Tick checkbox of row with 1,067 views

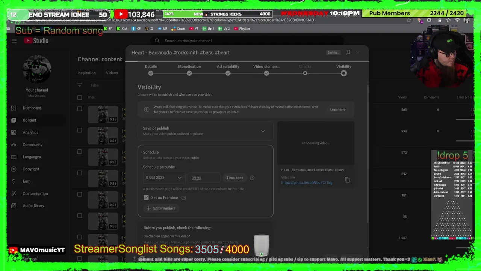tap(80, 237)
